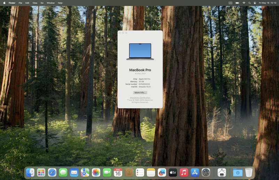Open the App Store in Dock

195,173
